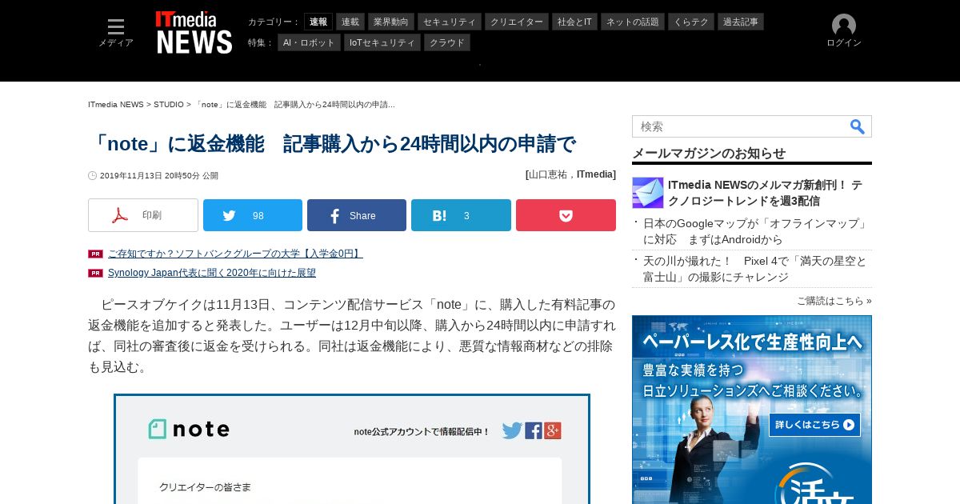
Task: Open the クリエイター category
Action: click(517, 22)
